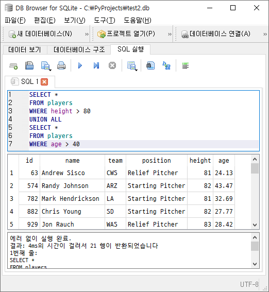
Task: Select the Jon Rauch name cell
Action: pyautogui.click(x=72, y=224)
